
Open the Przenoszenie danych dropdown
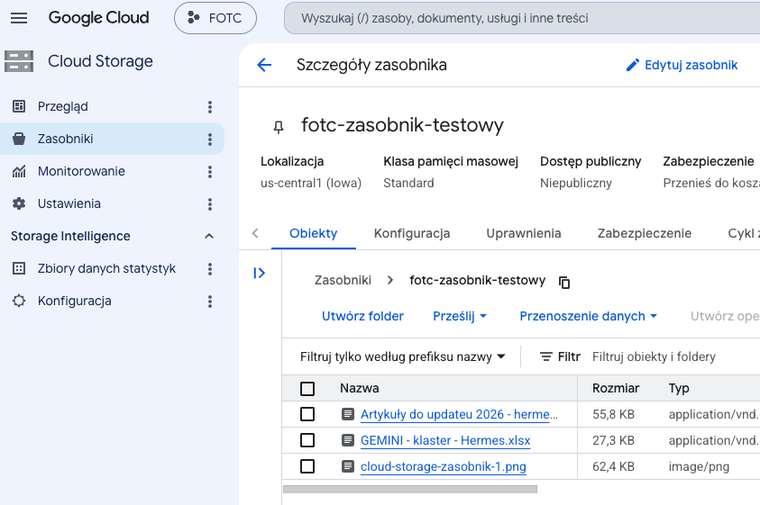point(589,316)
